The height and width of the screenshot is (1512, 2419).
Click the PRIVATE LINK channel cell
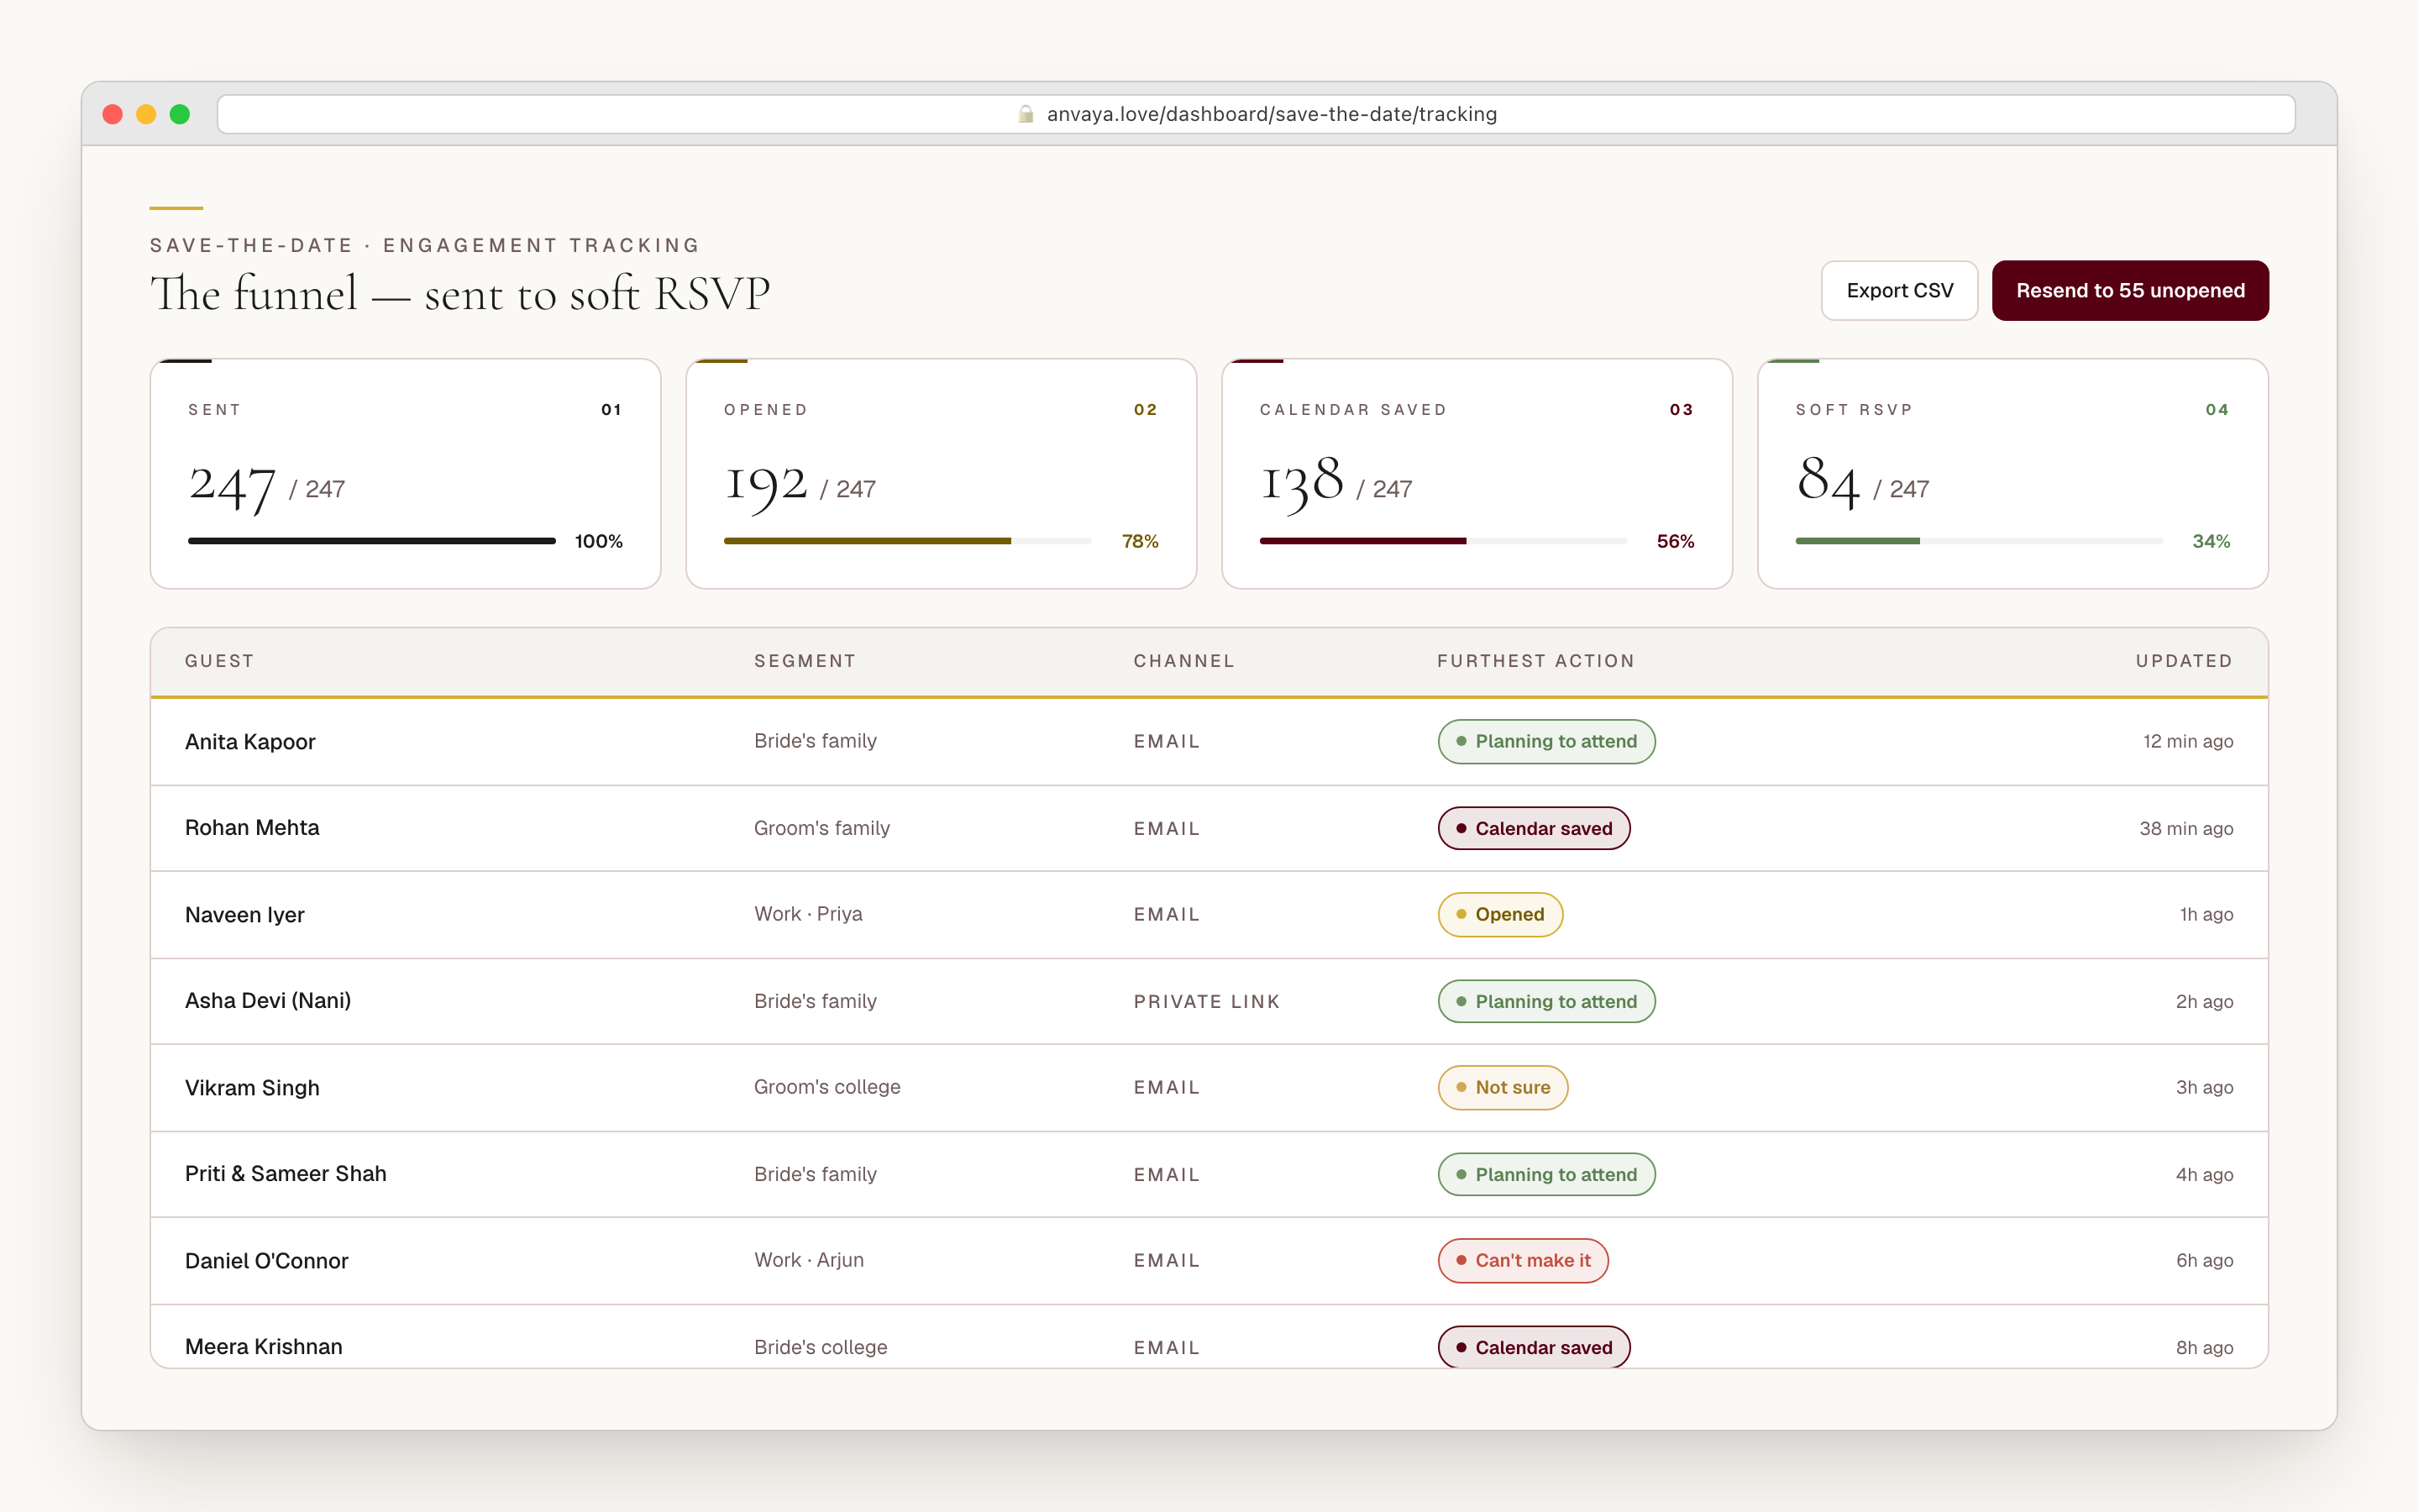coord(1206,1002)
